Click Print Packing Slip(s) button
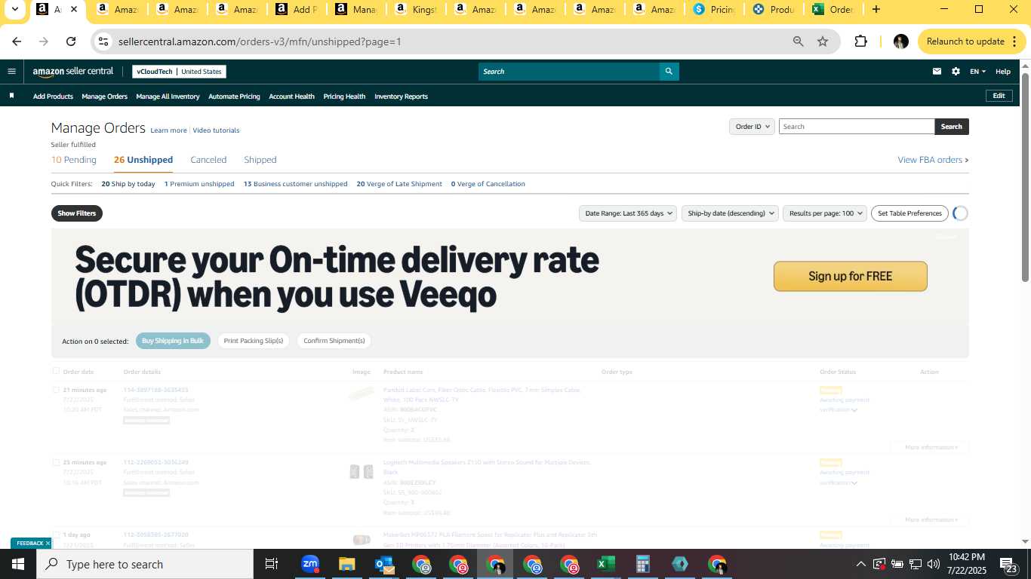The width and height of the screenshot is (1031, 579). coord(254,341)
